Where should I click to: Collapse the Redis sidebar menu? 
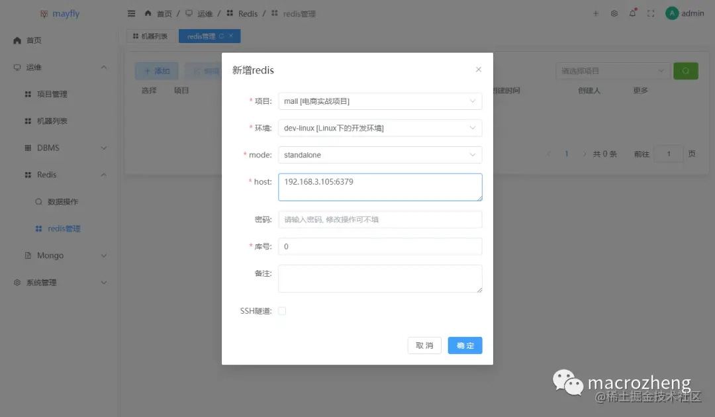point(60,175)
